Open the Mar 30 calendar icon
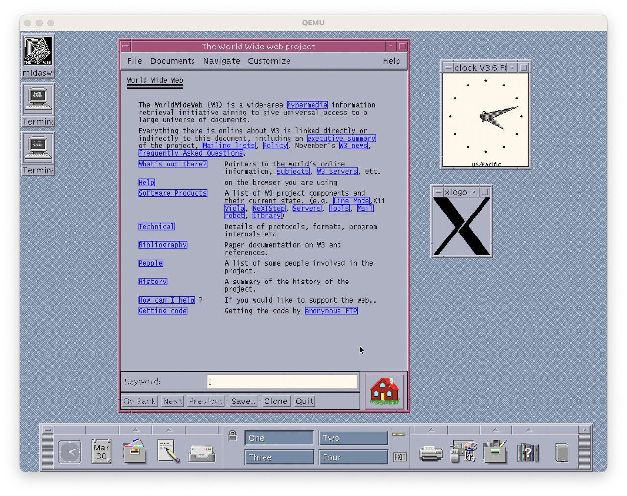 click(x=101, y=451)
